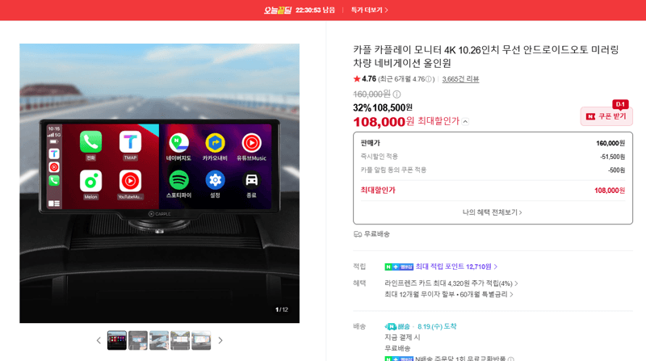
Task: Click the 유튜브Music icon on purple panel
Action: click(251, 144)
